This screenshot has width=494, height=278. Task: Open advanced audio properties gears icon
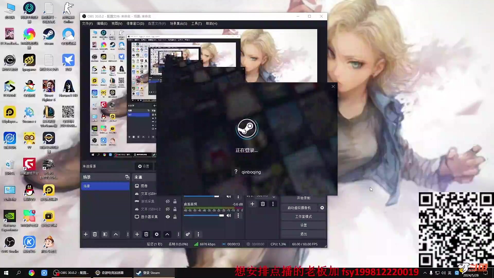point(188,234)
